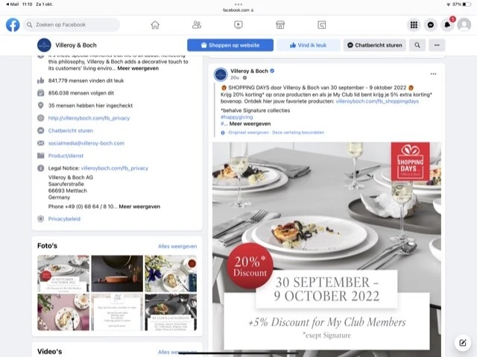Click the socialmedia@villeroy-boch.com email link
The width and height of the screenshot is (477, 357).
coord(86,143)
